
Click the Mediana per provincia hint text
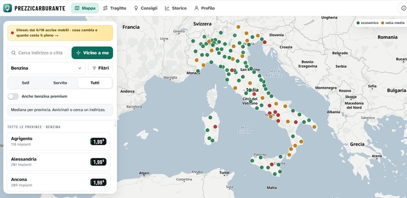[x=58, y=110]
